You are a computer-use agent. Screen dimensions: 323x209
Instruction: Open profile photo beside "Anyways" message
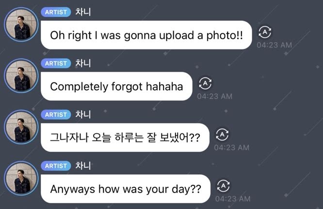coord(21,178)
